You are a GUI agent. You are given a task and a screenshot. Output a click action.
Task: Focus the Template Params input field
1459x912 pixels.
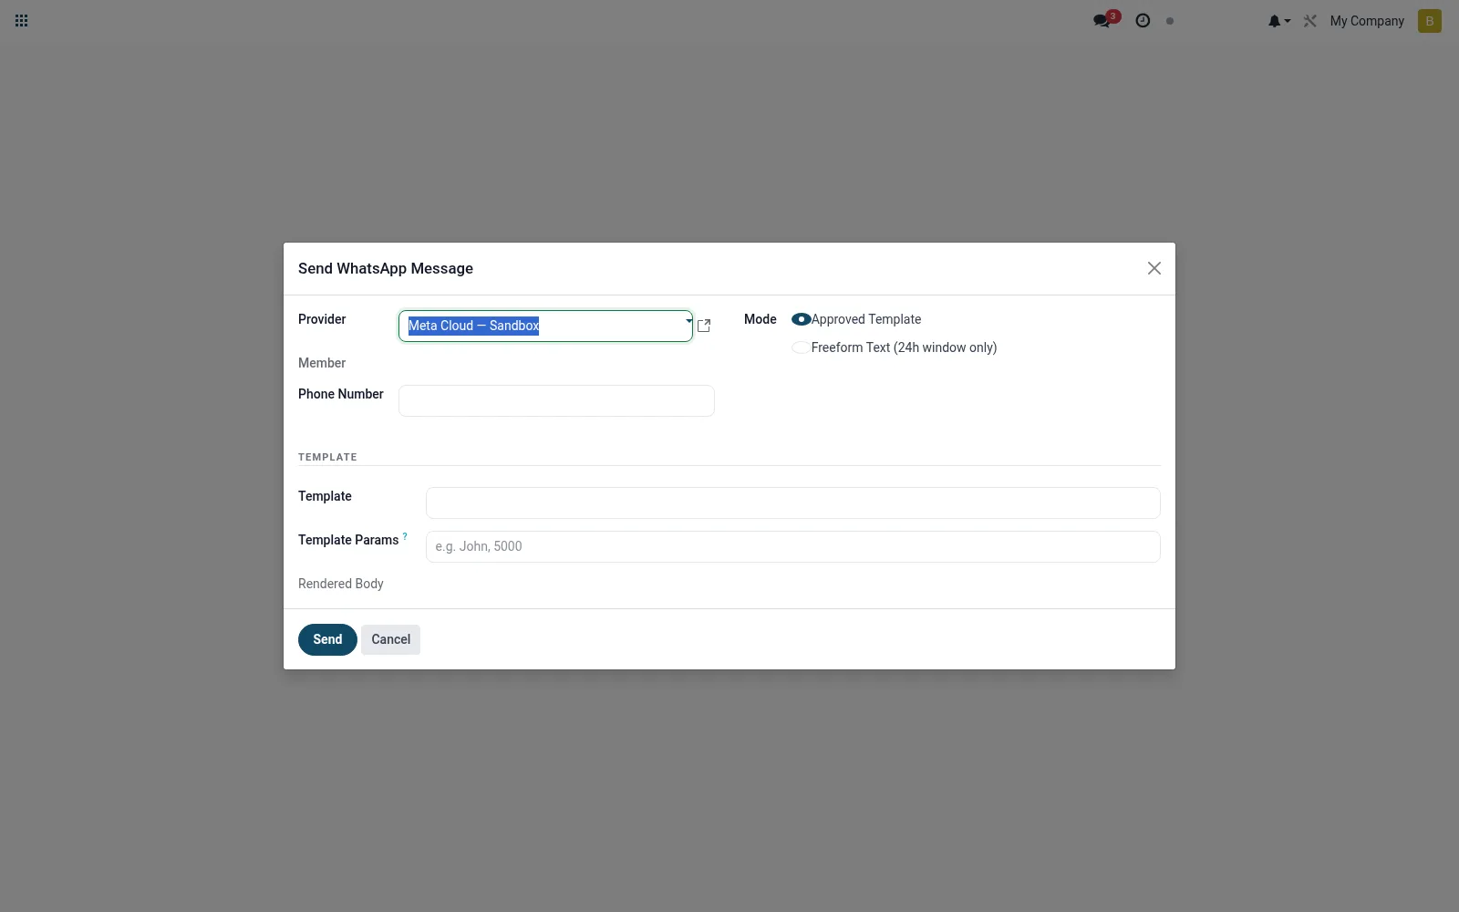(x=793, y=546)
